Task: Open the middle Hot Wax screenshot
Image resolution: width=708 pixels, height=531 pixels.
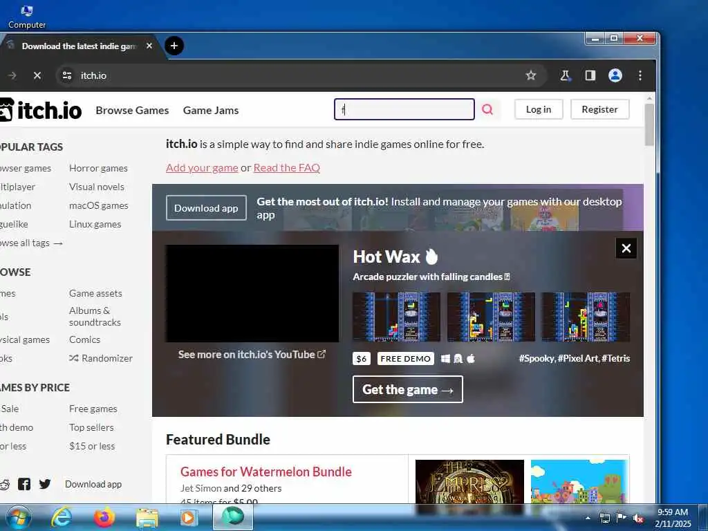Action: 491,317
